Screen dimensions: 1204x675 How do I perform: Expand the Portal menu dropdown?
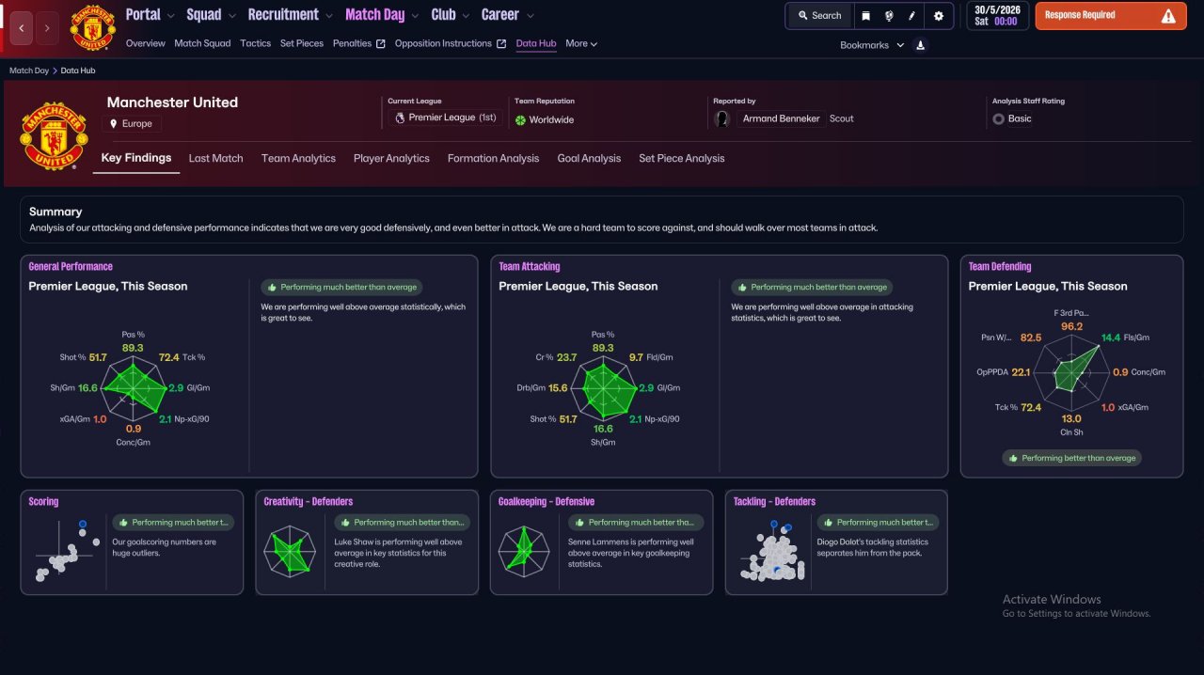(170, 16)
